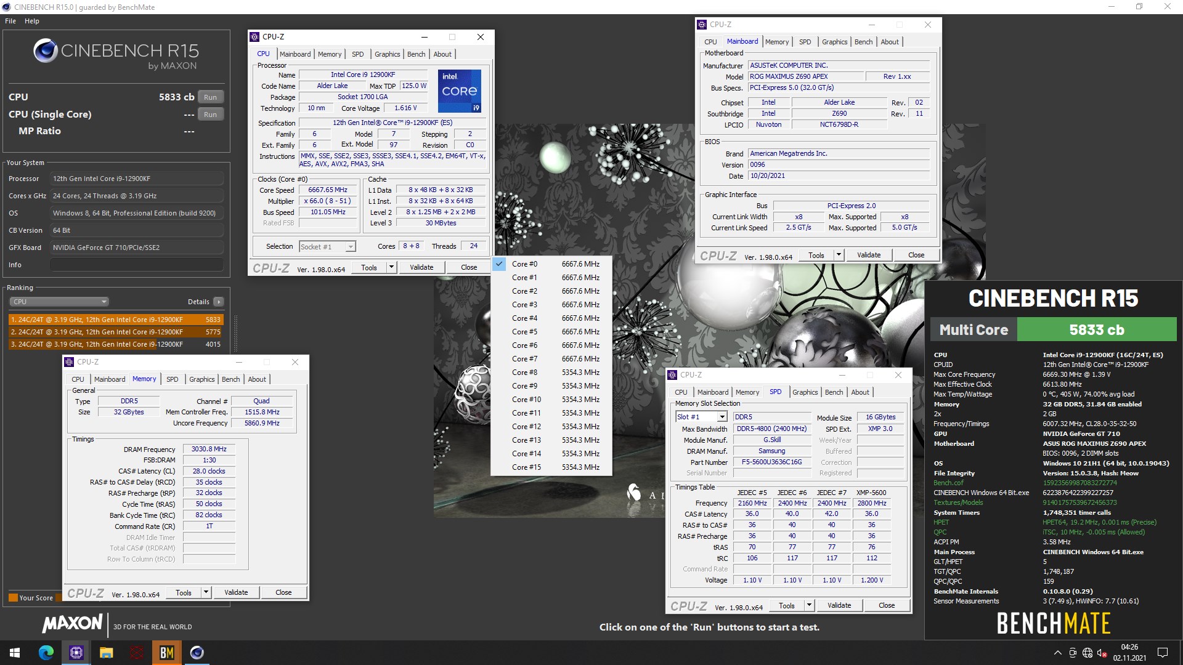Launch Microsoft Edge from the taskbar
The width and height of the screenshot is (1183, 665).
46,653
